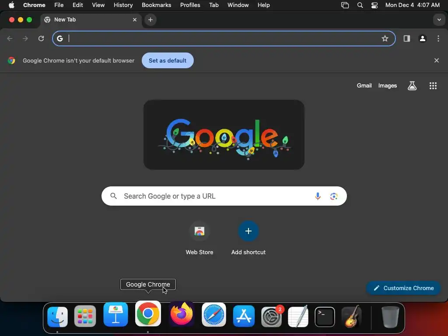This screenshot has width=448, height=336.
Task: Launch Safari from the Dock
Action: [213, 315]
